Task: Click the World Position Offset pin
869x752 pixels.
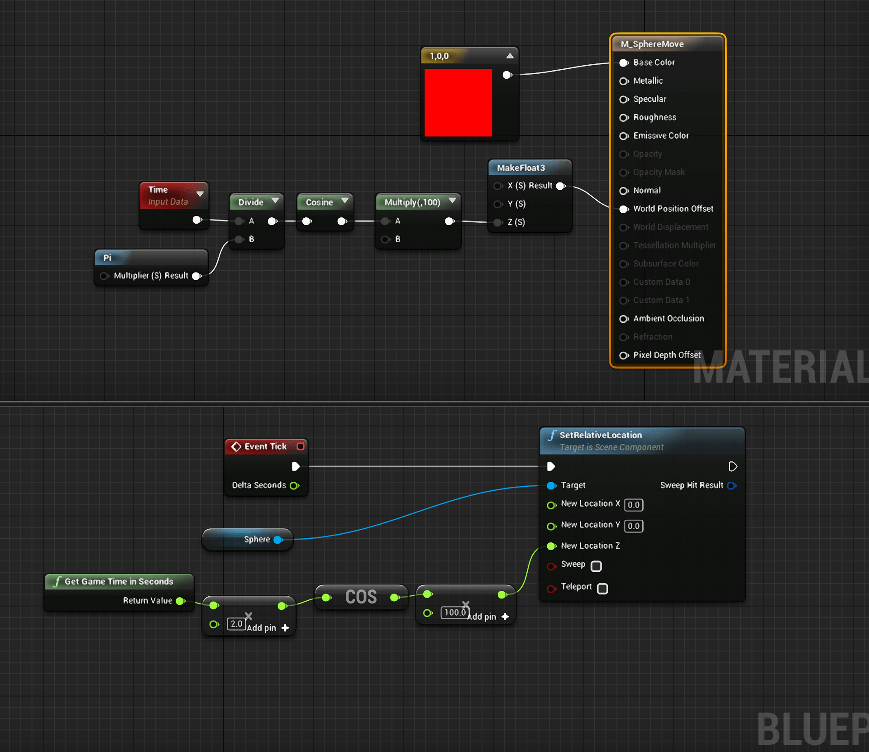Action: 624,209
